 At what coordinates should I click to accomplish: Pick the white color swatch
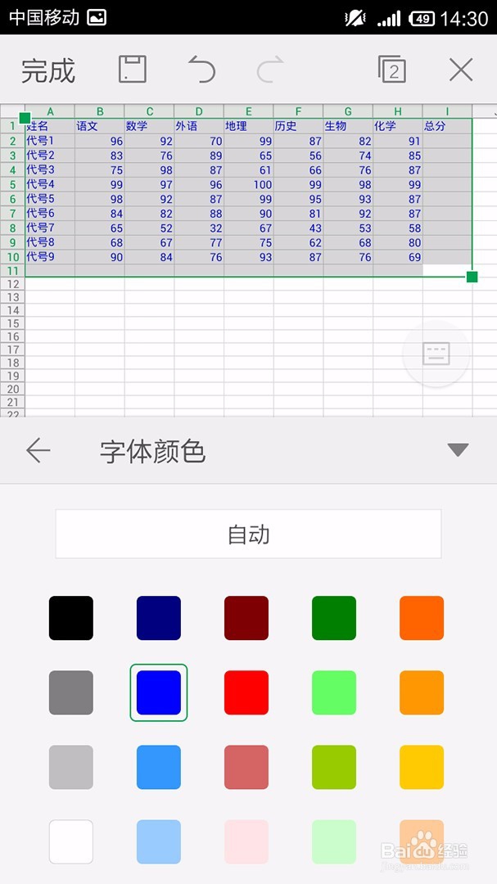pyautogui.click(x=71, y=841)
